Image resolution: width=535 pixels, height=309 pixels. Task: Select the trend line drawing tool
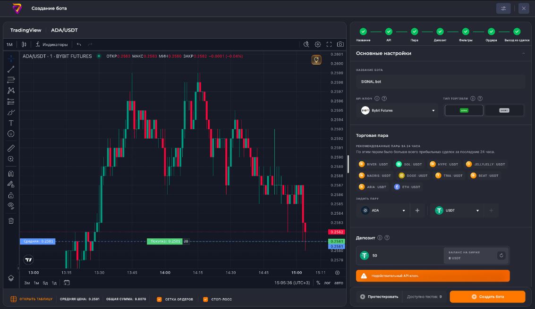pos(11,69)
